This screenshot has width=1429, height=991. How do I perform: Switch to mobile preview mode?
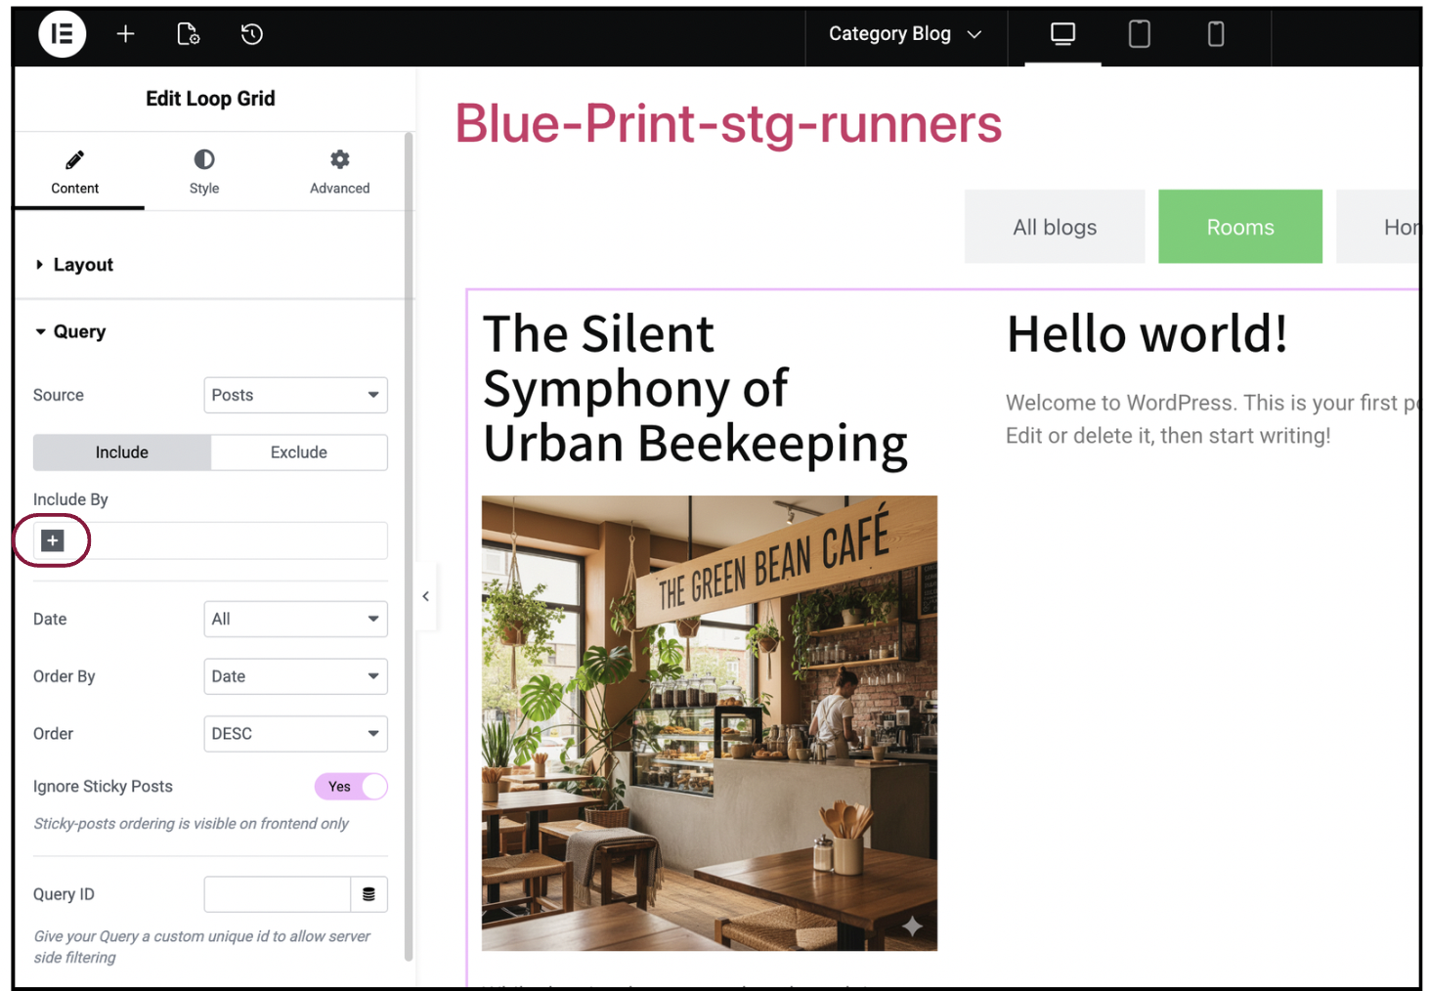(1215, 34)
